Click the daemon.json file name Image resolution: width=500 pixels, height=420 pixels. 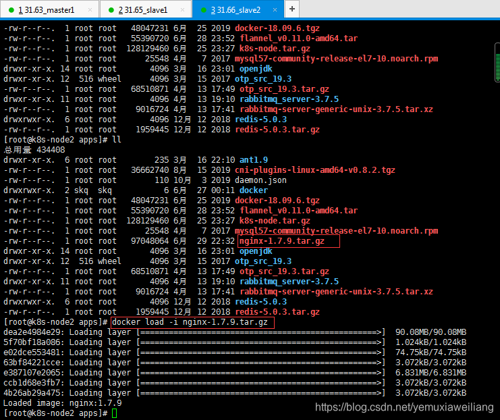click(260, 180)
